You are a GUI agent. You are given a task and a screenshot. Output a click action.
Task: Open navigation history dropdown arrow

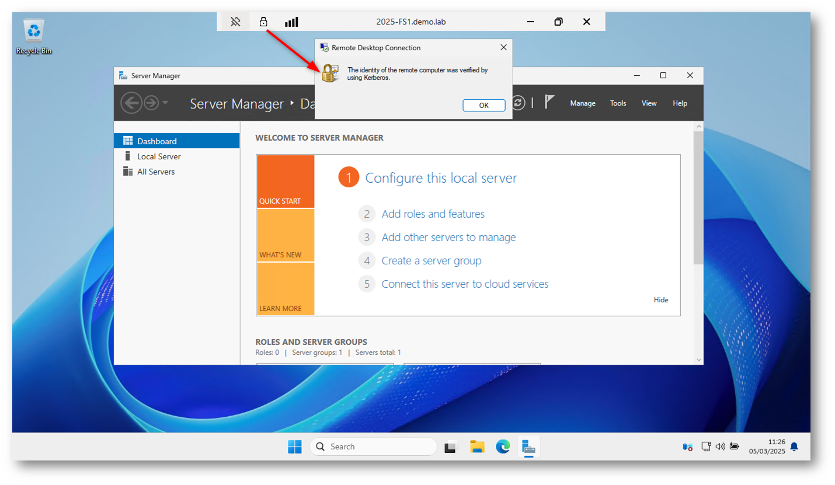pos(165,103)
